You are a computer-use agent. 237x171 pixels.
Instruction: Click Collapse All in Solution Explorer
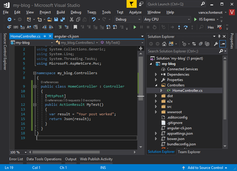(x=201, y=44)
